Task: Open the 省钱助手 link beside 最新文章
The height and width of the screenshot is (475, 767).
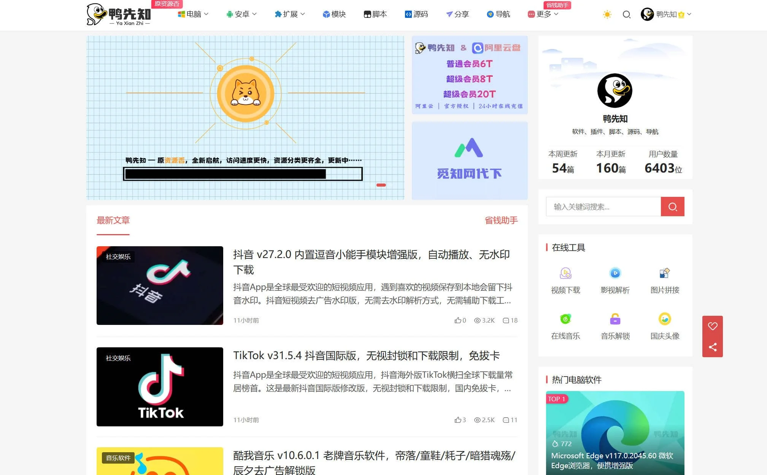Action: point(501,220)
